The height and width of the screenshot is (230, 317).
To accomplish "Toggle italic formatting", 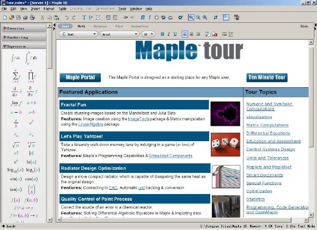I will [169, 34].
